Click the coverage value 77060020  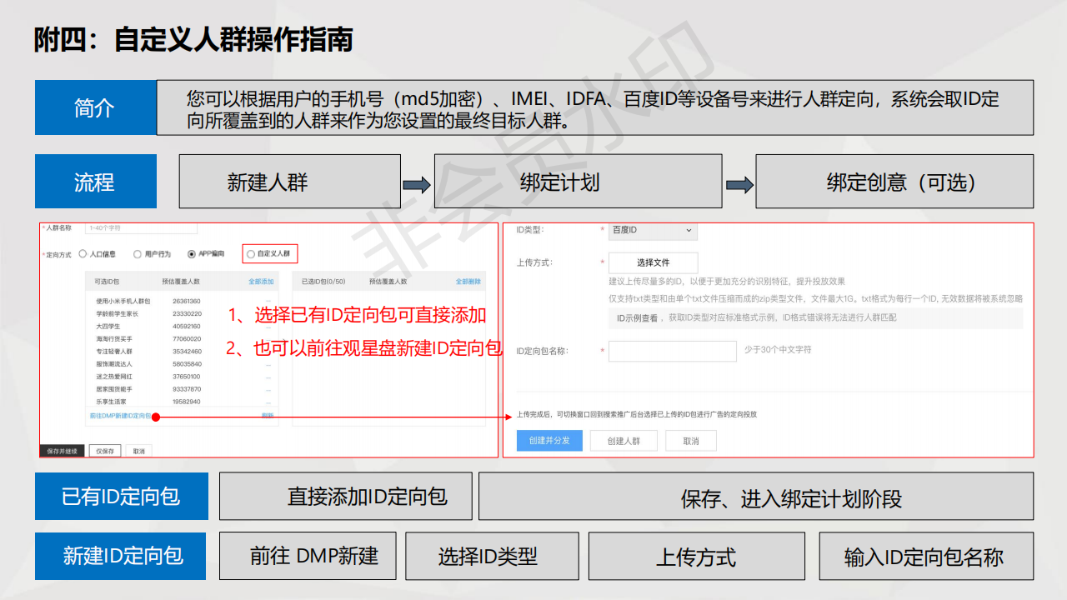(x=187, y=338)
